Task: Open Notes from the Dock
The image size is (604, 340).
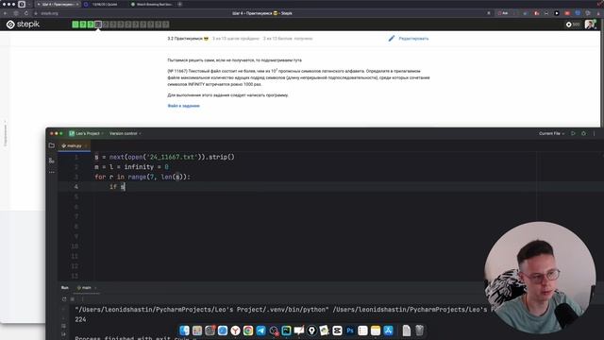Action: pyautogui.click(x=376, y=331)
